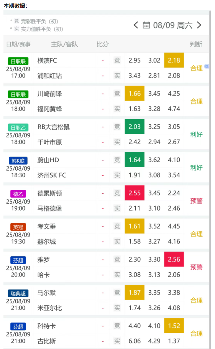Select the red 2.55 odds cell

click(x=135, y=193)
